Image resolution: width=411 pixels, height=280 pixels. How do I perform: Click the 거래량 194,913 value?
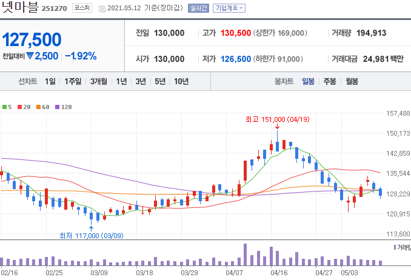coord(371,33)
